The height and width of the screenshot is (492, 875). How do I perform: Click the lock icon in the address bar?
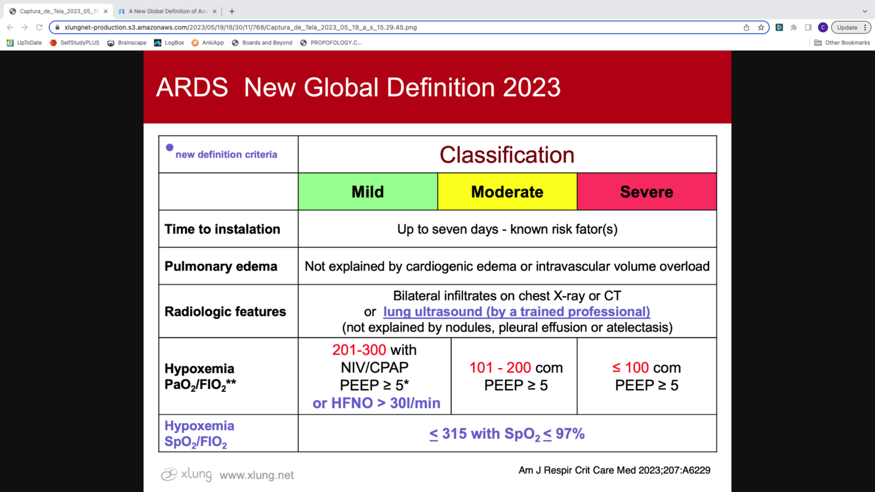pyautogui.click(x=58, y=28)
